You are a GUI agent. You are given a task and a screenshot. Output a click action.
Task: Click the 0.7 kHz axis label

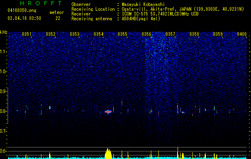click(3, 131)
